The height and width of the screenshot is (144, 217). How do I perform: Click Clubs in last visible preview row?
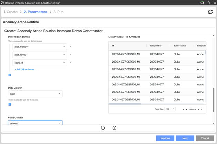(x=177, y=100)
